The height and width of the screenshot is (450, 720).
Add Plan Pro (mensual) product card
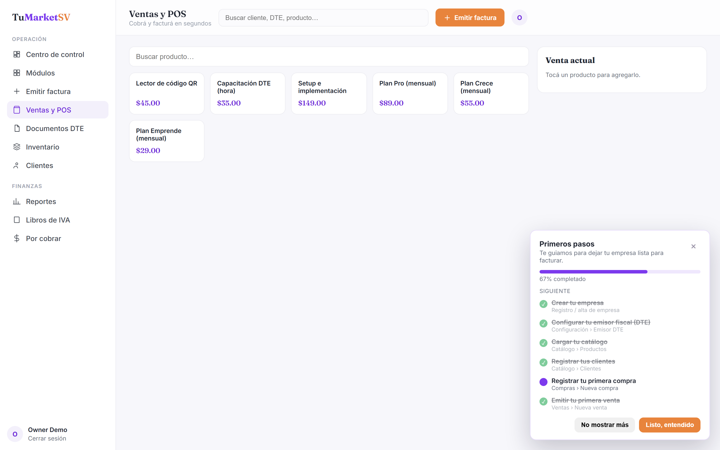[410, 93]
